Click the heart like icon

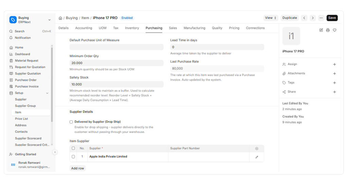click(x=334, y=30)
